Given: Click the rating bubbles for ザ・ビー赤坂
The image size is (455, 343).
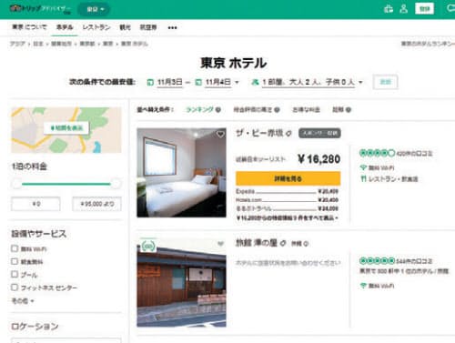Looking at the screenshot, I should click(377, 153).
